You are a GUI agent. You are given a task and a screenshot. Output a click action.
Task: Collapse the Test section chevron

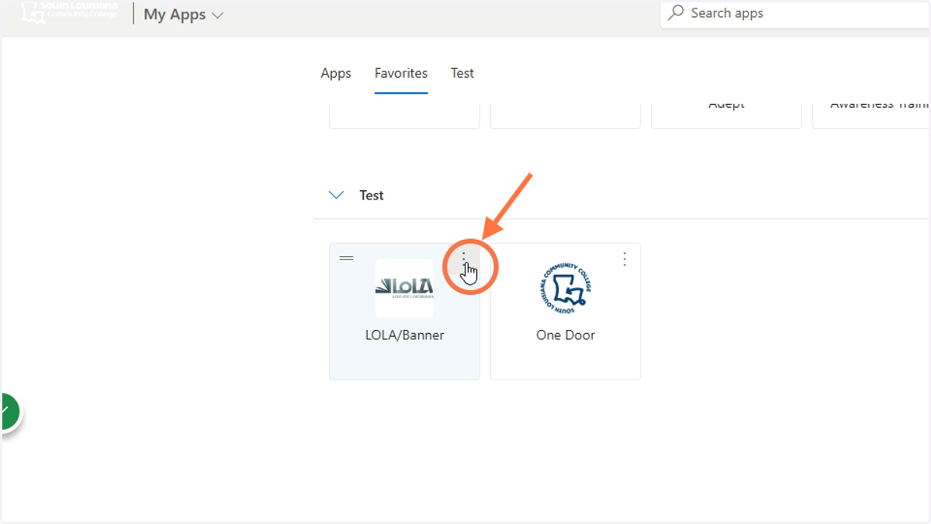point(337,196)
